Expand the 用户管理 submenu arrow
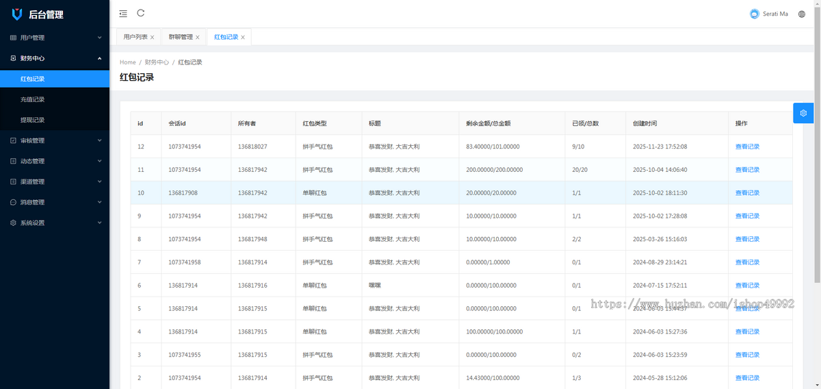Image resolution: width=821 pixels, height=389 pixels. point(99,38)
